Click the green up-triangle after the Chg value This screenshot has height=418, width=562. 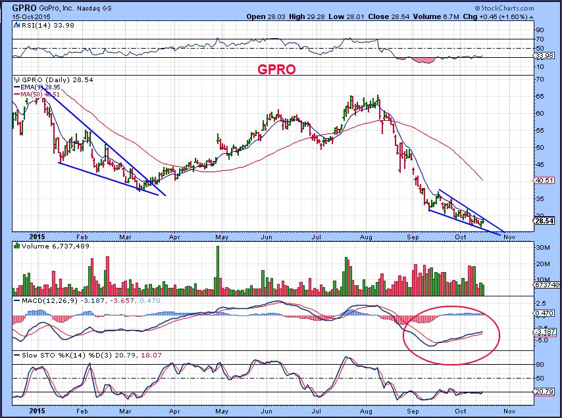[531, 17]
